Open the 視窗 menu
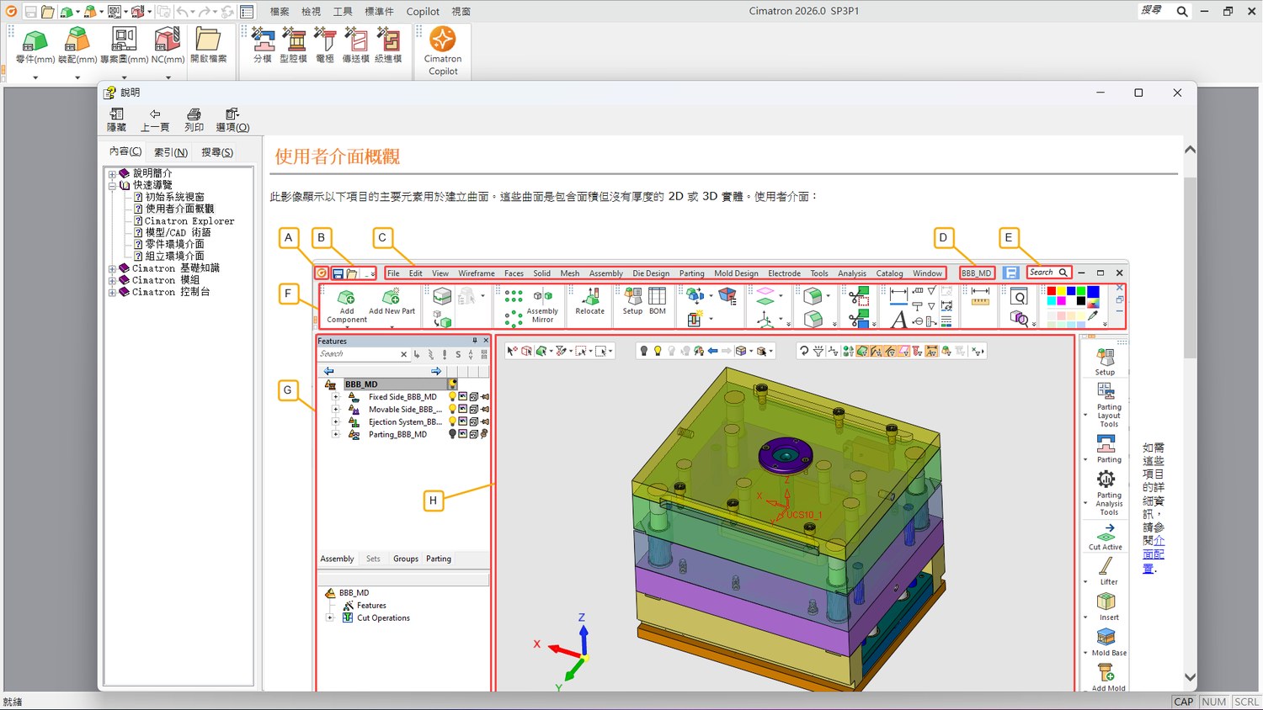The width and height of the screenshot is (1263, 710). [461, 12]
